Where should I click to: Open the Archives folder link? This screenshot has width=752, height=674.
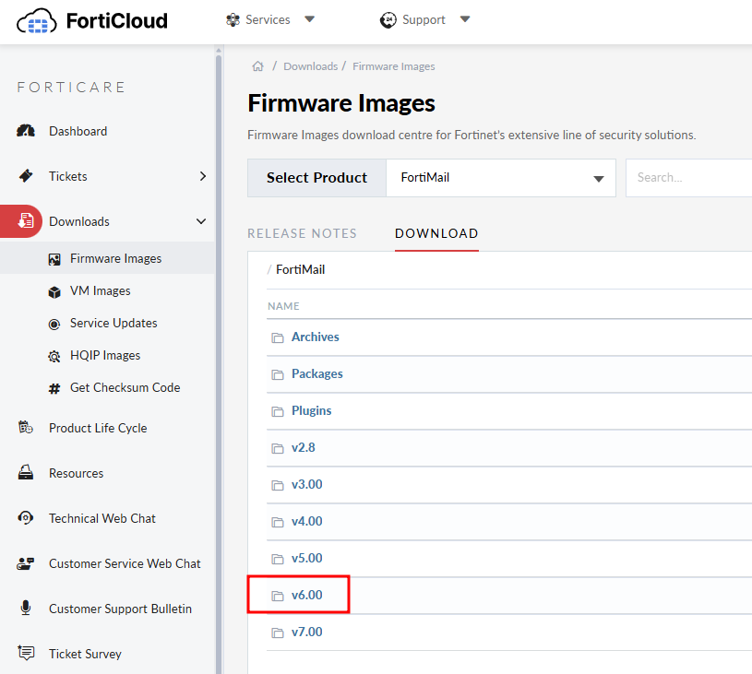click(315, 337)
